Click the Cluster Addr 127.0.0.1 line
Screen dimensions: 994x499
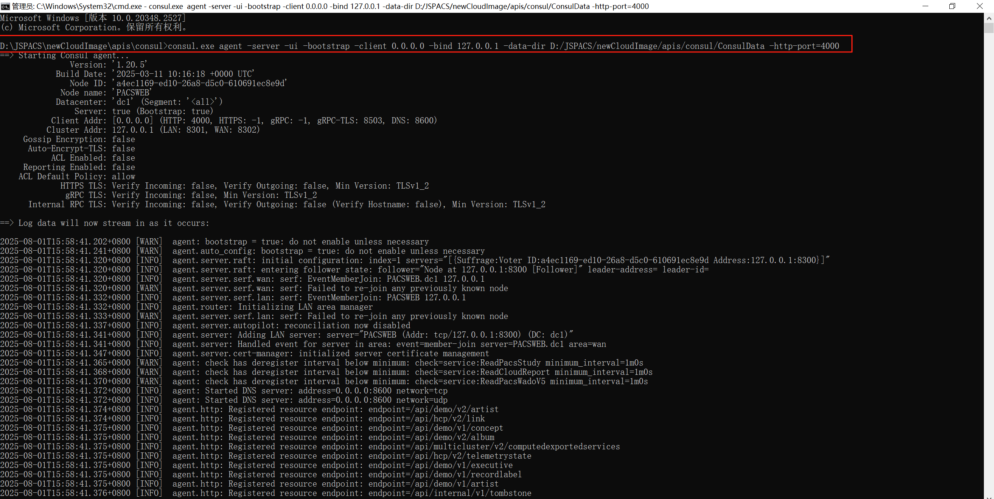coord(153,130)
